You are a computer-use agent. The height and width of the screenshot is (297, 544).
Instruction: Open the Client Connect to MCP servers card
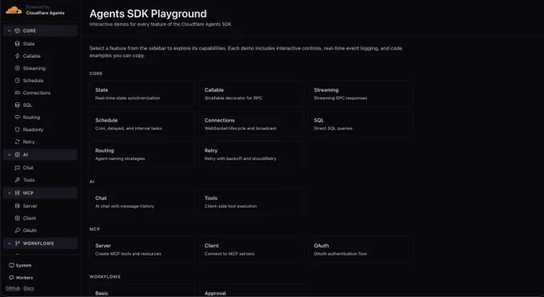point(251,249)
